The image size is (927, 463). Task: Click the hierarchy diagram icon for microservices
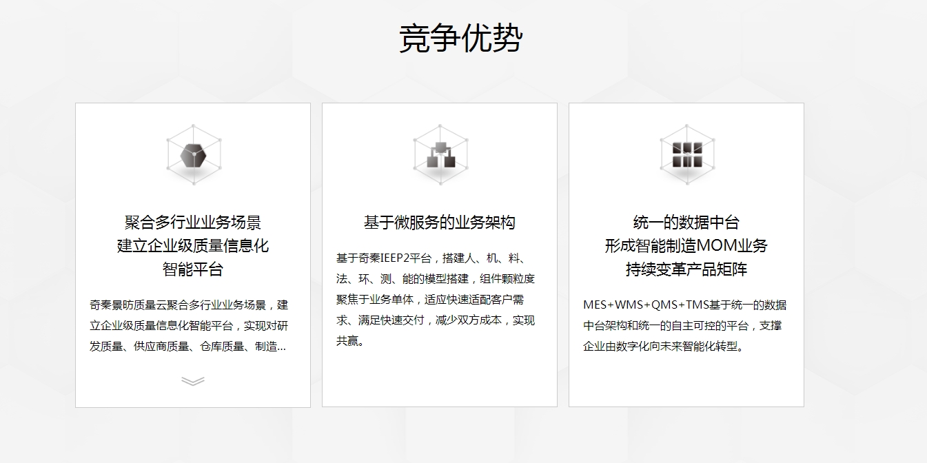click(x=440, y=155)
